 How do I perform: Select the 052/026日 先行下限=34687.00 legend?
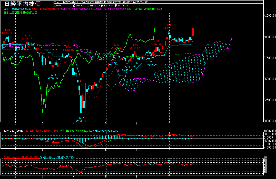109,9
